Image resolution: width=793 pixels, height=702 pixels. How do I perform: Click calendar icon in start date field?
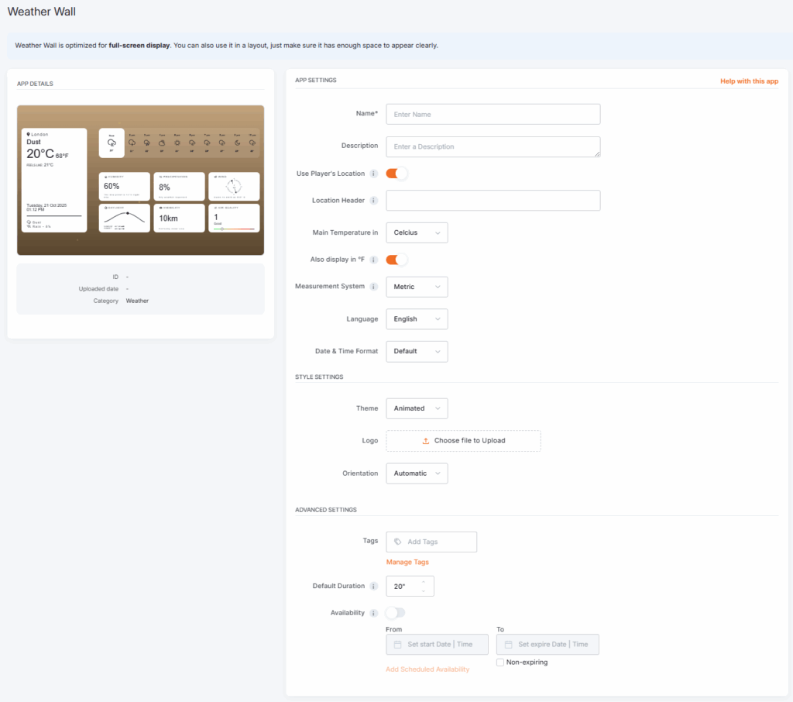pos(398,645)
